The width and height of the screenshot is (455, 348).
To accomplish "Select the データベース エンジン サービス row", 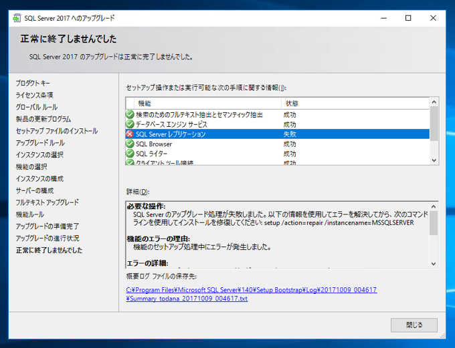I will pos(278,124).
